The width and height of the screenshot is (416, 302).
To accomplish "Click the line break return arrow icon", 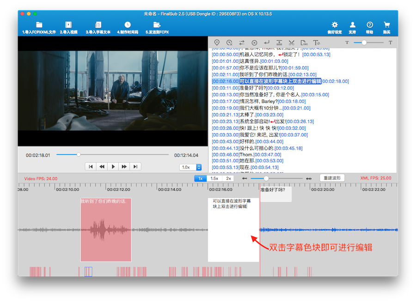I will pyautogui.click(x=267, y=42).
